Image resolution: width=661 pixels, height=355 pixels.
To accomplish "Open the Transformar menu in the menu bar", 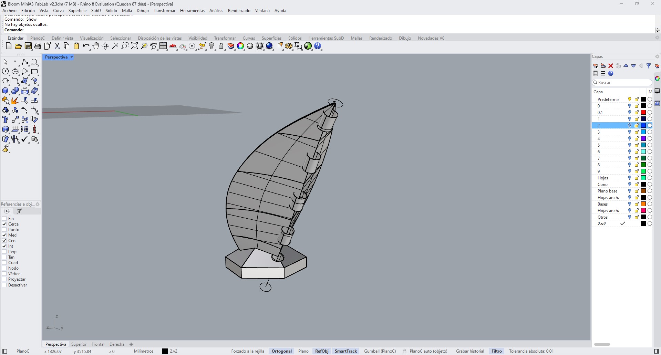I will tap(164, 11).
